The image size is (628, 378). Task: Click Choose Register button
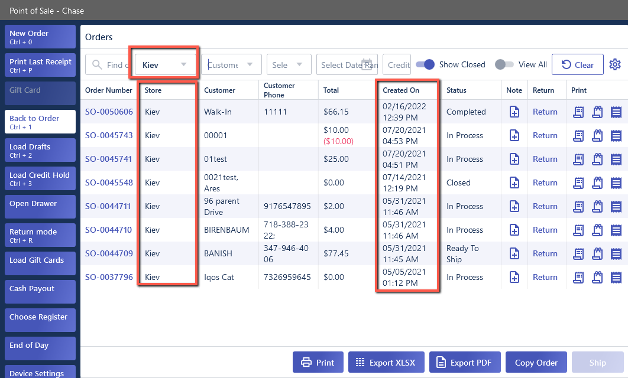pyautogui.click(x=40, y=320)
